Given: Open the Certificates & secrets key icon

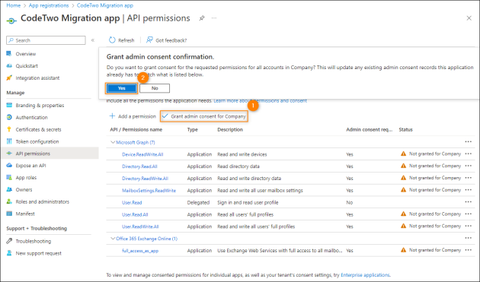Looking at the screenshot, I should point(9,129).
